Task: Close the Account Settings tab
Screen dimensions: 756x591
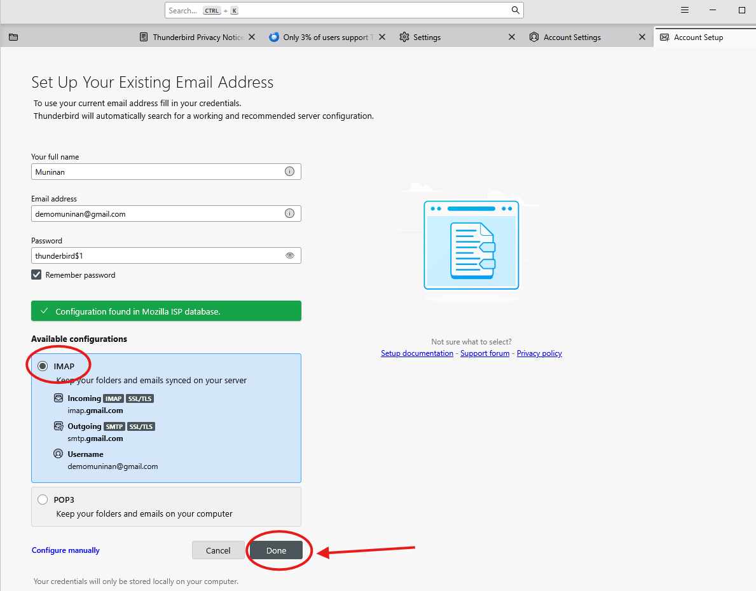Action: pos(642,37)
